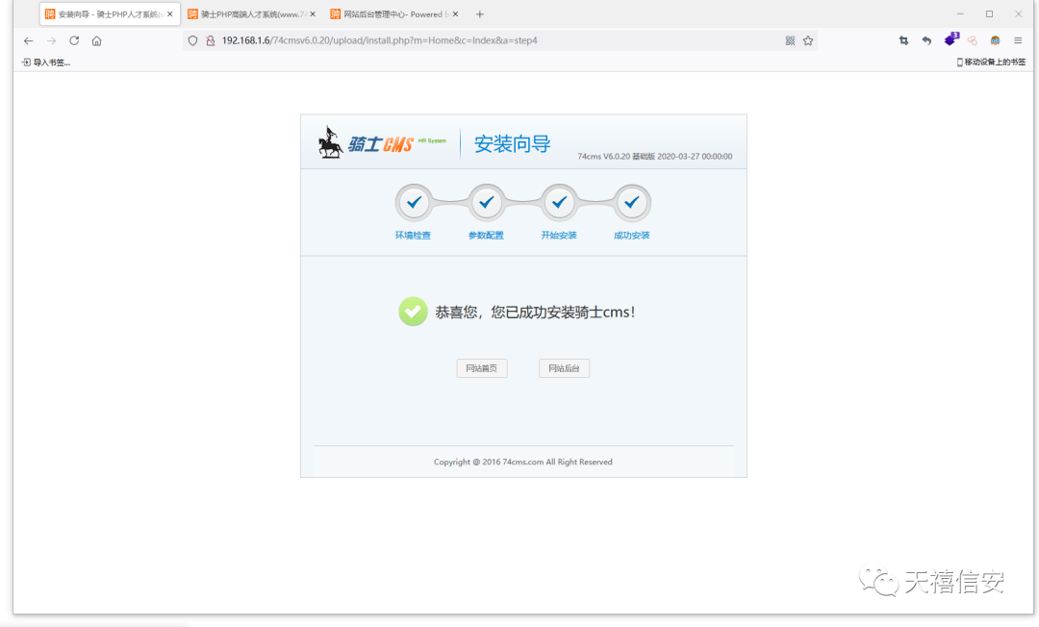1039x627 pixels.
Task: Click the browser back arrow
Action: tap(28, 41)
